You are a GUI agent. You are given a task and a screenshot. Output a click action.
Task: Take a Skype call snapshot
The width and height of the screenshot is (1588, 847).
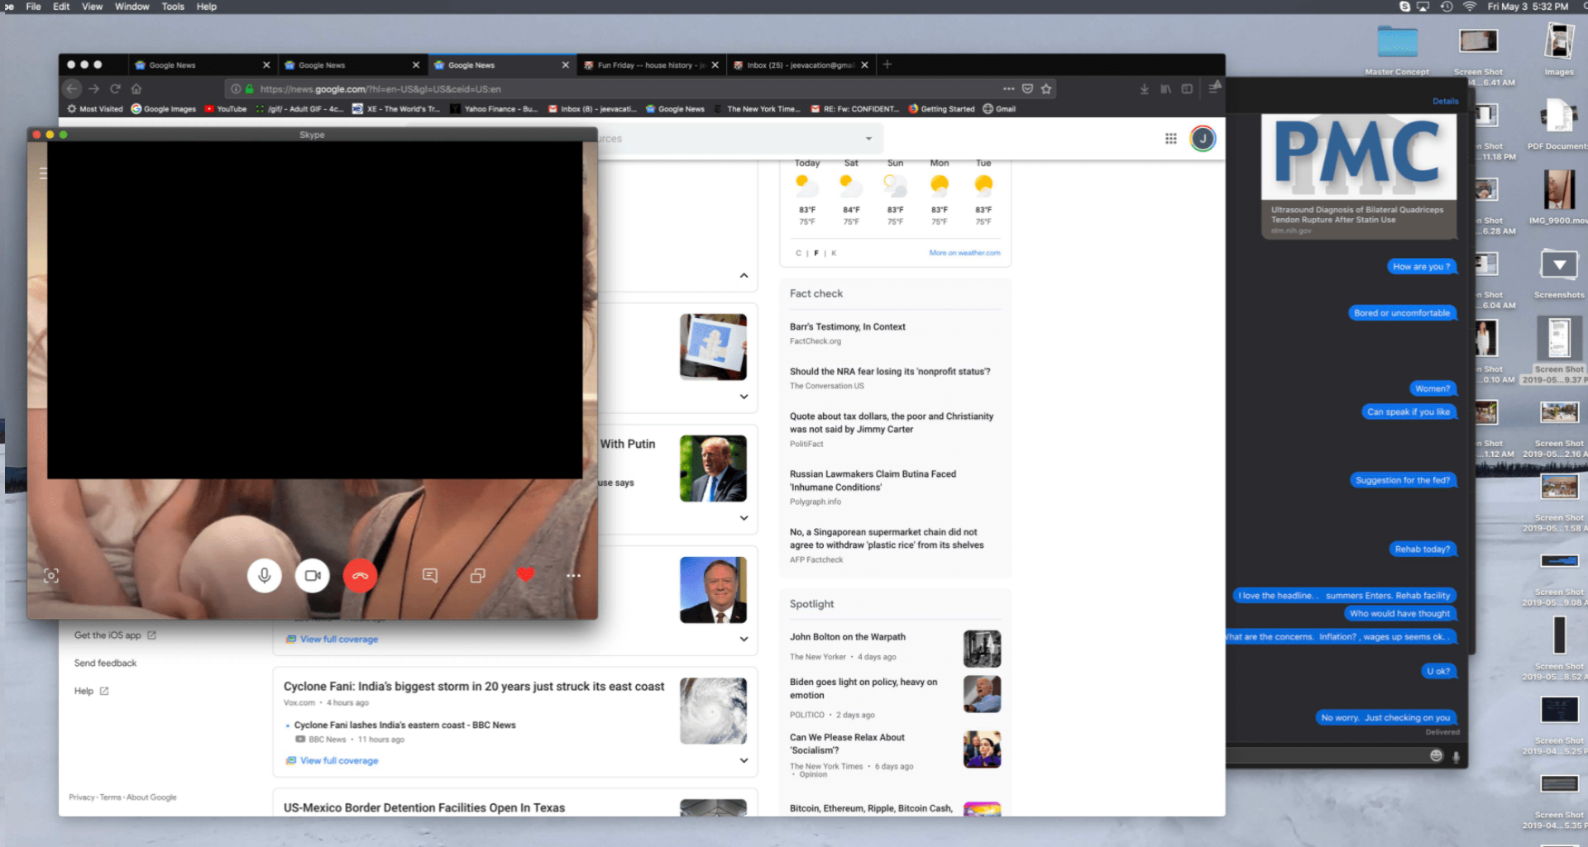tap(51, 576)
